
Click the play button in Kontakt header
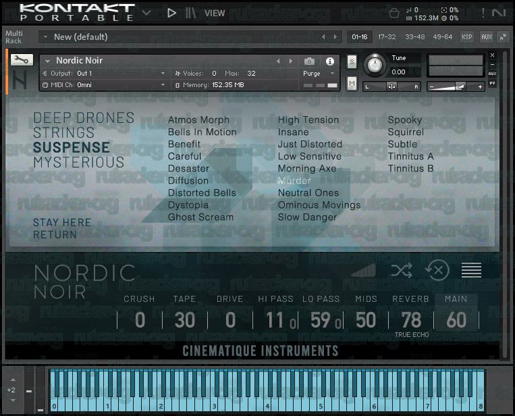(x=171, y=13)
